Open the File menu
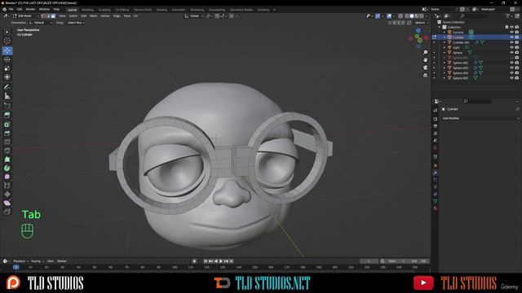Viewport: 522px width, 293px height. (x=11, y=9)
